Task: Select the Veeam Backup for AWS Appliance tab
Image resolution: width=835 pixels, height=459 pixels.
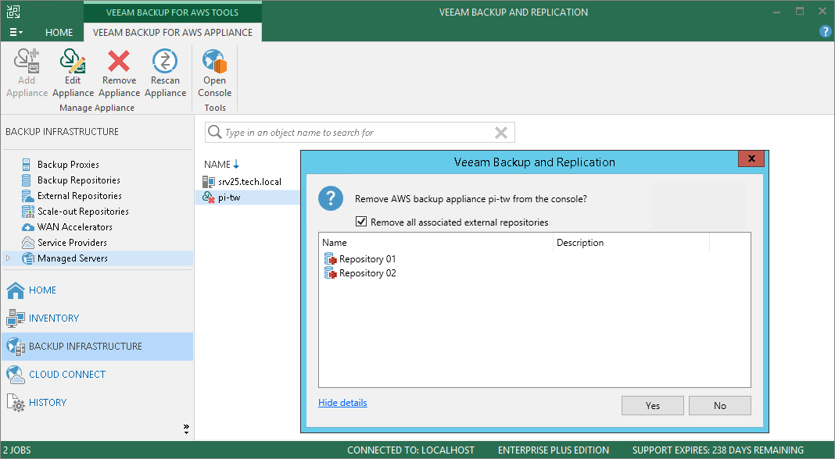Action: 173,33
